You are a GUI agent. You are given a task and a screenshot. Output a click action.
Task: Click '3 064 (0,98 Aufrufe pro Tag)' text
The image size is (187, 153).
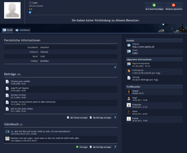coord(146,73)
